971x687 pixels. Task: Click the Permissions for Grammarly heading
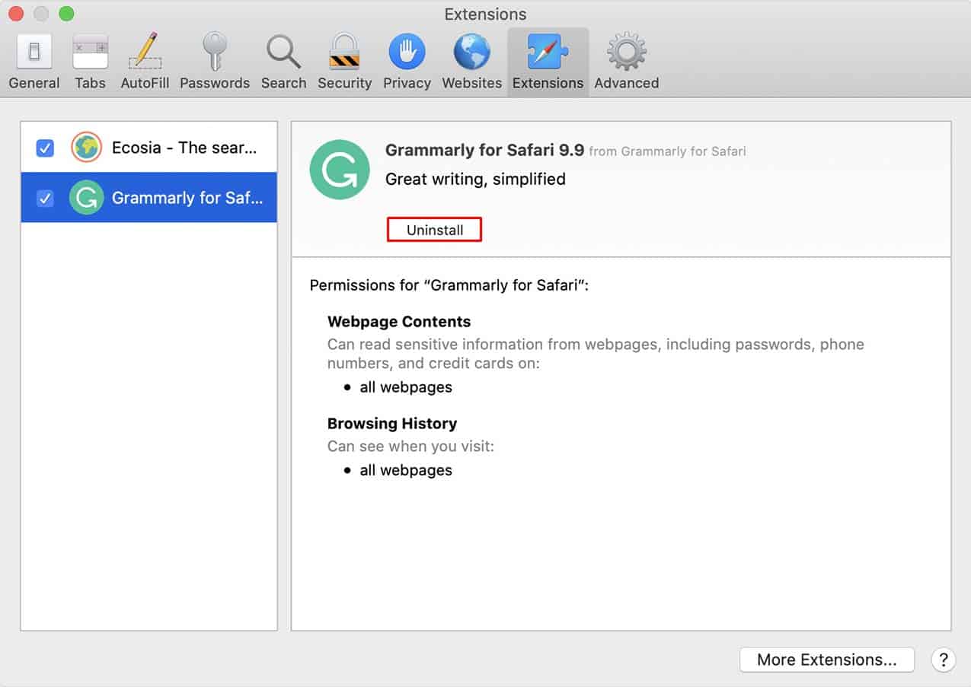point(449,285)
